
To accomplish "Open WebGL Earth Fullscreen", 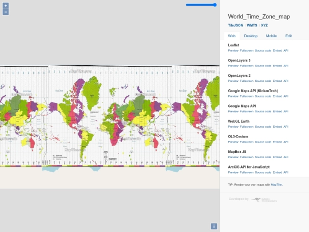I will coord(247,127).
